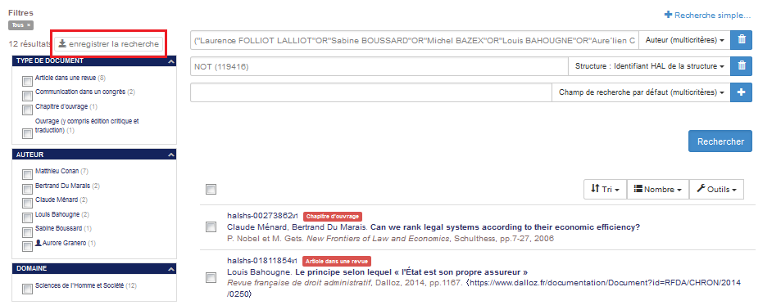Screen dimensions: 781x305
Task: Delete the Auteur search row with trash icon
Action: pyautogui.click(x=741, y=40)
